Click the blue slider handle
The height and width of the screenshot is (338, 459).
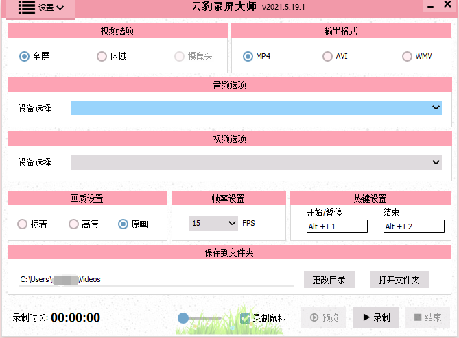183,318
